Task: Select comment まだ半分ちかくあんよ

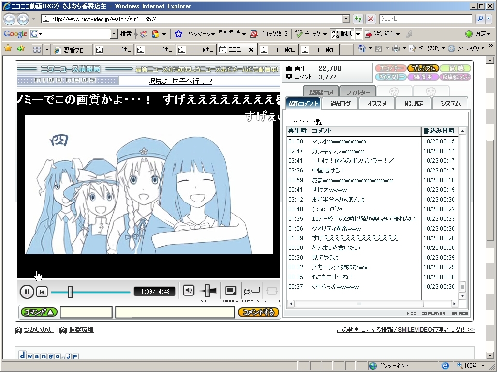Action: [338, 199]
